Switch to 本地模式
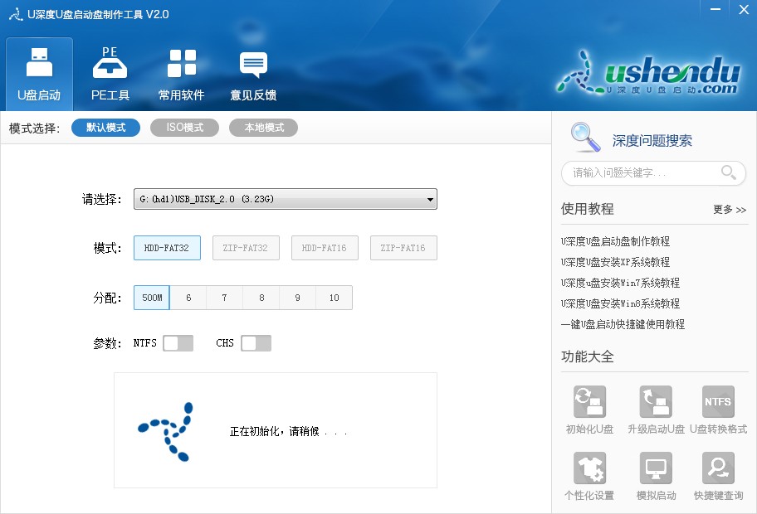The image size is (757, 514). 264,128
